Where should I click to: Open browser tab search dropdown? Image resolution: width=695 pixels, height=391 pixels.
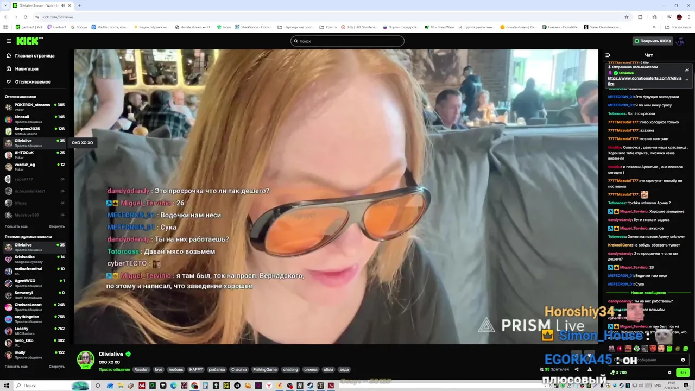pyautogui.click(x=6, y=5)
